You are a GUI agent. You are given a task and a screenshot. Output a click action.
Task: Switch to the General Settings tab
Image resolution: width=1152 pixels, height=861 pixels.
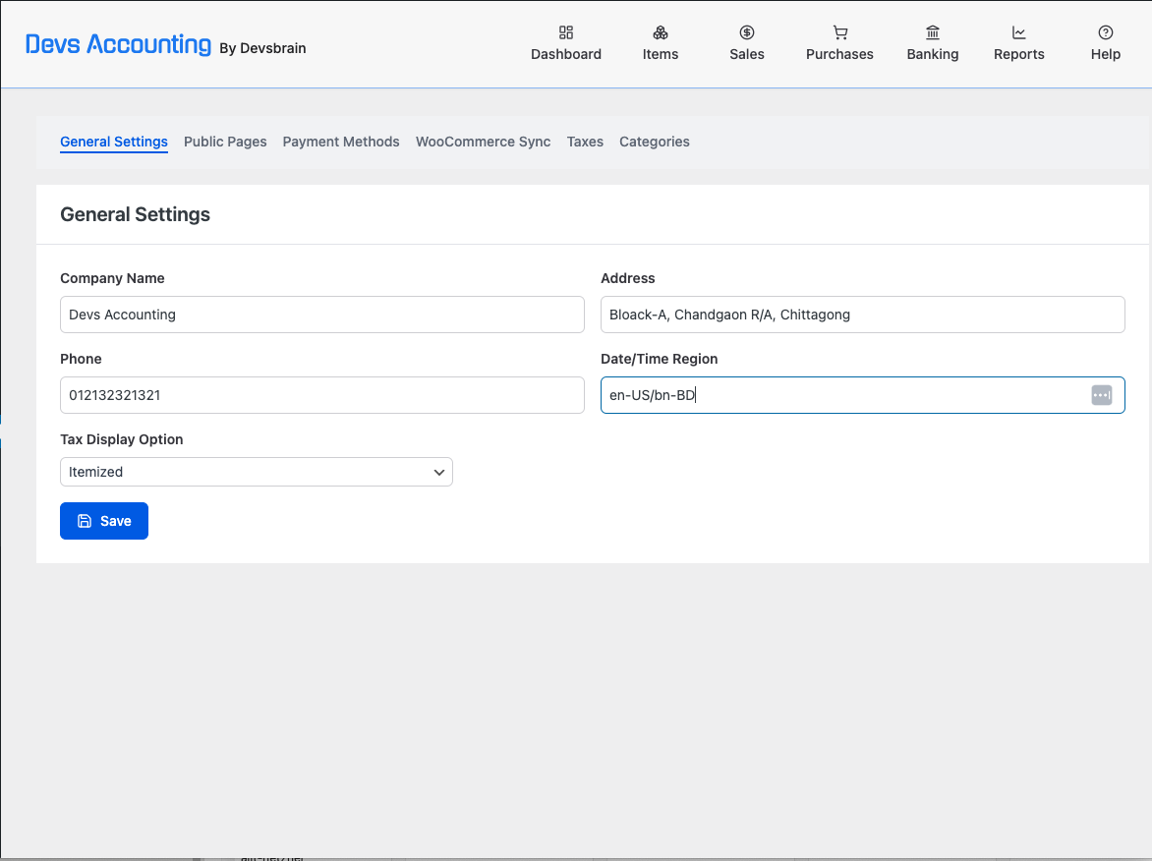(114, 142)
